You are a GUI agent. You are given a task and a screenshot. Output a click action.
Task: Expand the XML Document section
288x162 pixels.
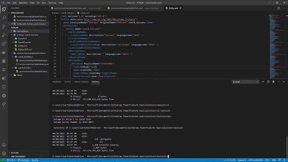[x=29, y=157]
